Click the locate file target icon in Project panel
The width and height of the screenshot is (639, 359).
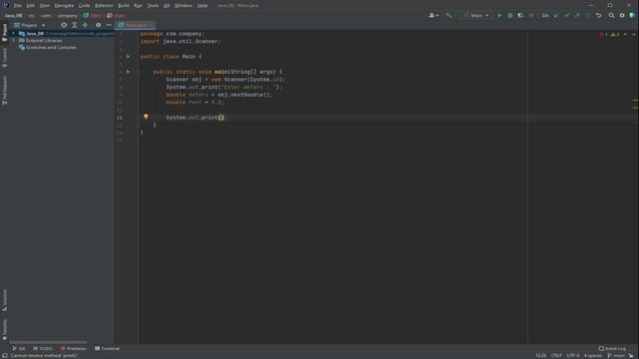(64, 25)
